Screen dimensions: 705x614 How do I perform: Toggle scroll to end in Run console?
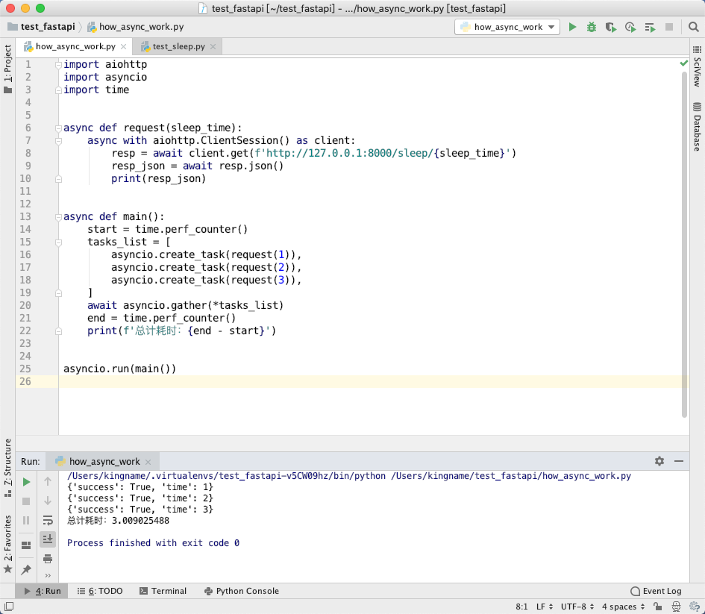48,539
